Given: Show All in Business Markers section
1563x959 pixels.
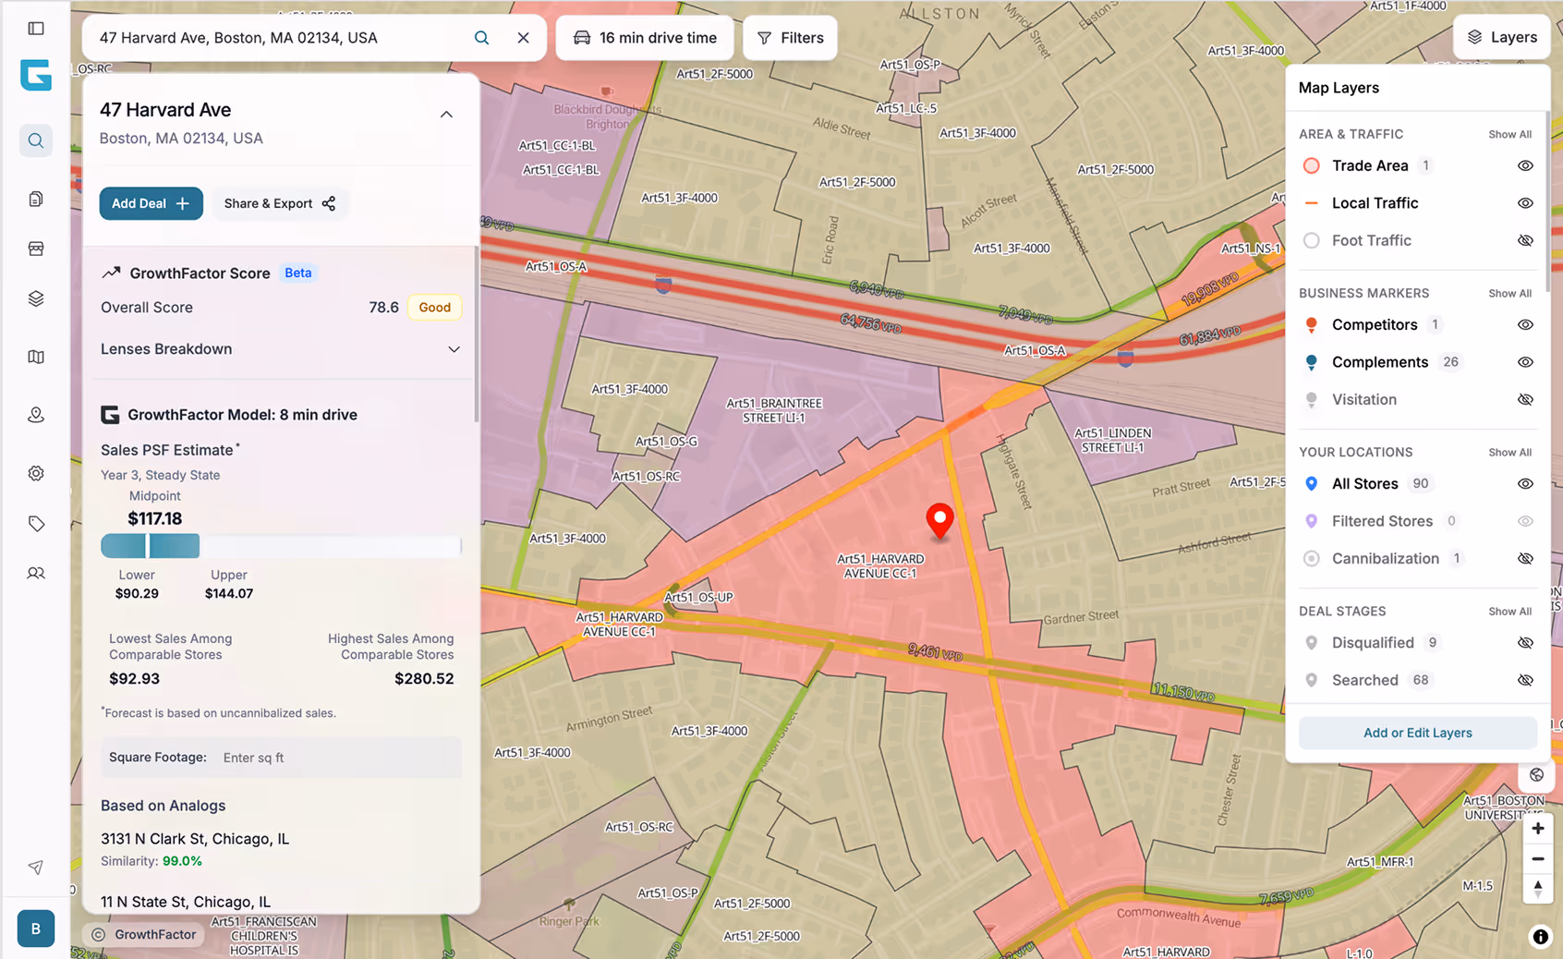Looking at the screenshot, I should point(1509,294).
